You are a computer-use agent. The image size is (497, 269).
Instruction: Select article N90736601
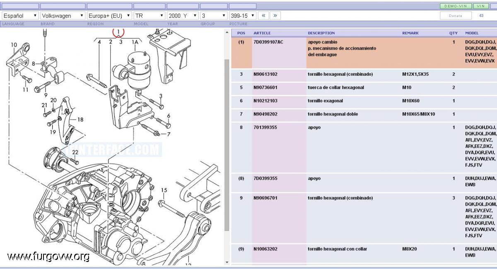click(265, 87)
